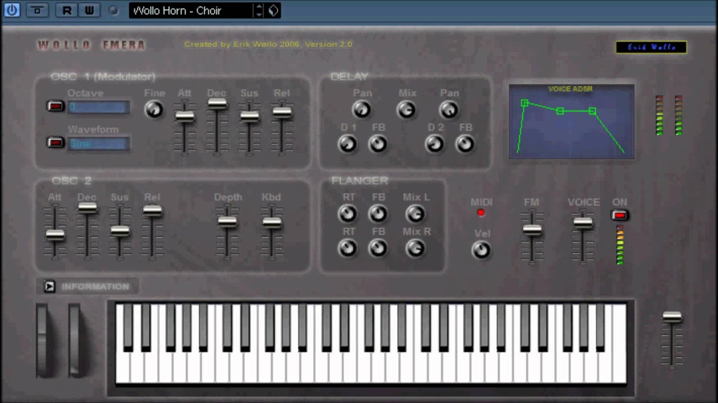
Task: Click the WOLLO FMERA title text
Action: pyautogui.click(x=91, y=45)
